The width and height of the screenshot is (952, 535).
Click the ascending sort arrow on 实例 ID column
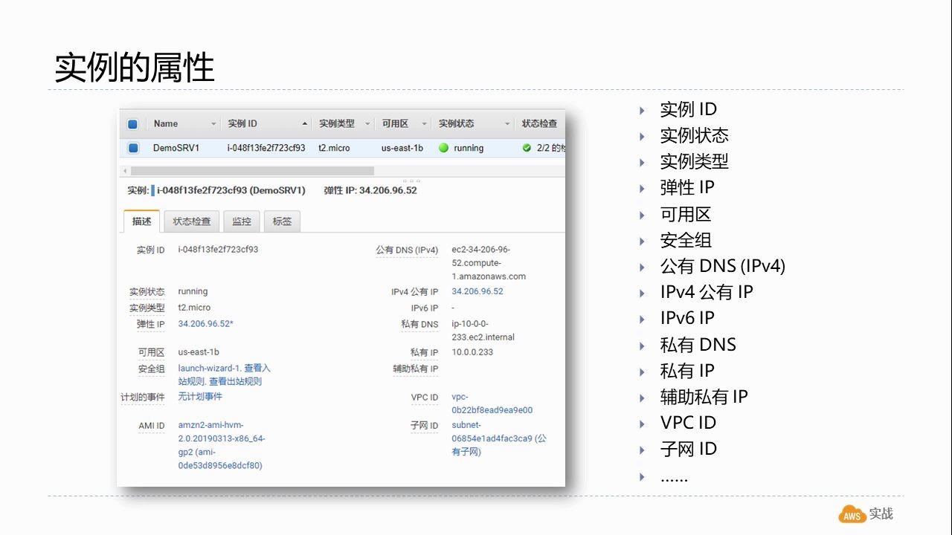[x=304, y=123]
